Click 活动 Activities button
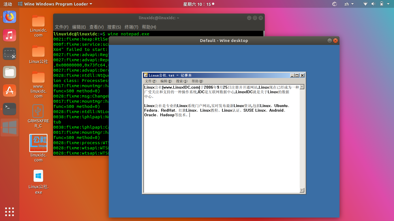The height and width of the screenshot is (221, 394). click(x=8, y=4)
